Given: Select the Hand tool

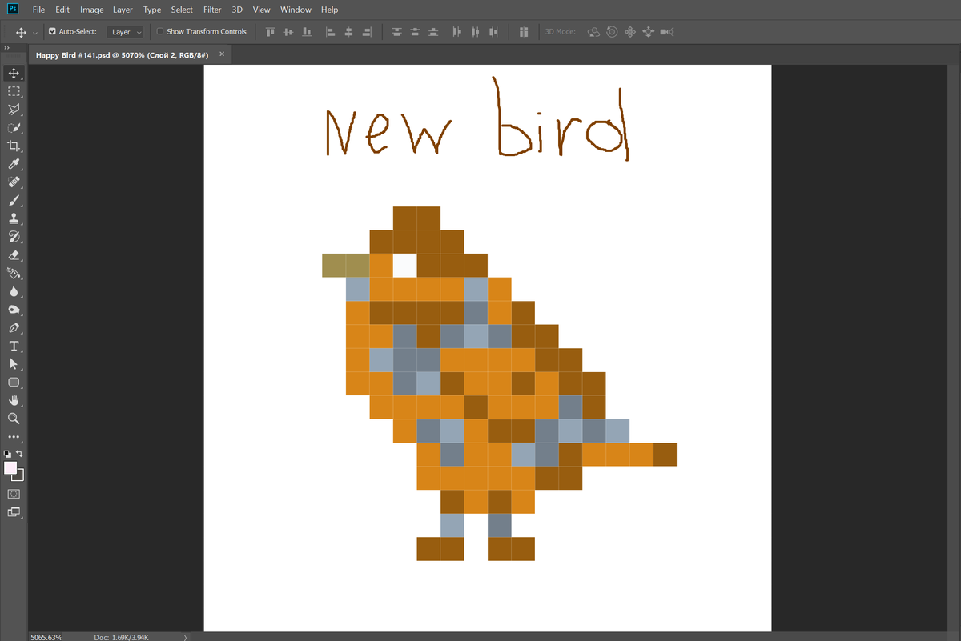Looking at the screenshot, I should pyautogui.click(x=14, y=400).
